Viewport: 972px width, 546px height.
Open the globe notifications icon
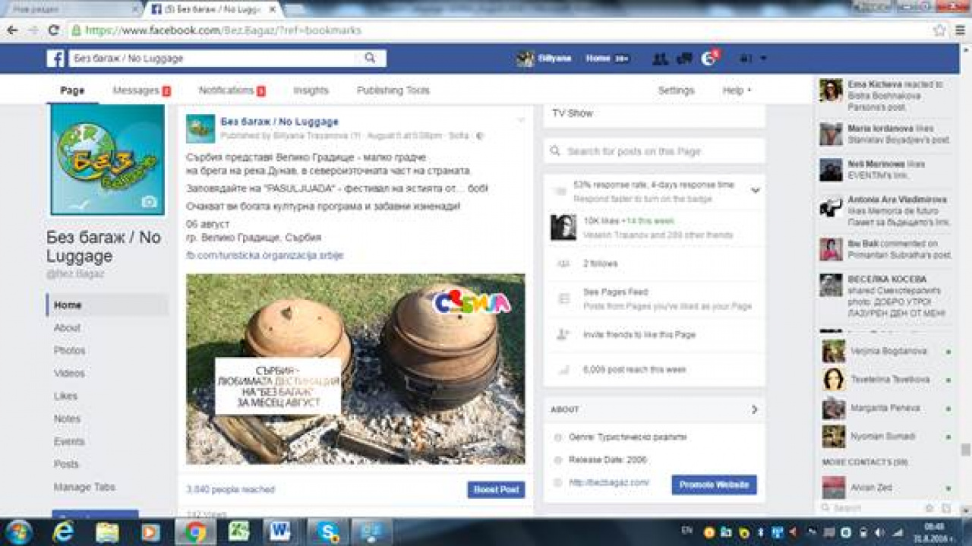(x=708, y=58)
